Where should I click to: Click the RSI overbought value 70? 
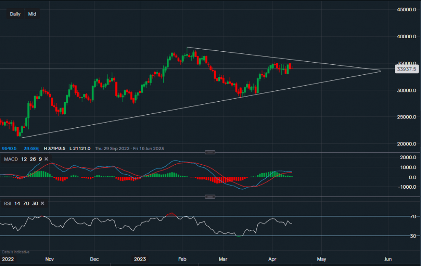(26, 203)
